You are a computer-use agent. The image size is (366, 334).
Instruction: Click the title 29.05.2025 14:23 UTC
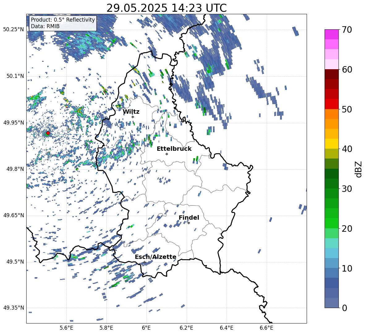[166, 8]
